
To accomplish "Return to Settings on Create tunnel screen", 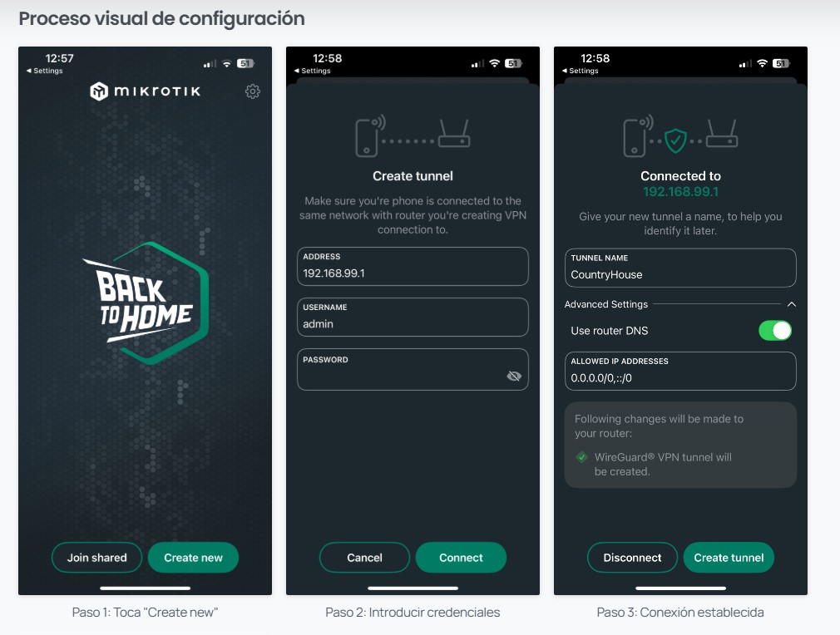I will click(313, 71).
